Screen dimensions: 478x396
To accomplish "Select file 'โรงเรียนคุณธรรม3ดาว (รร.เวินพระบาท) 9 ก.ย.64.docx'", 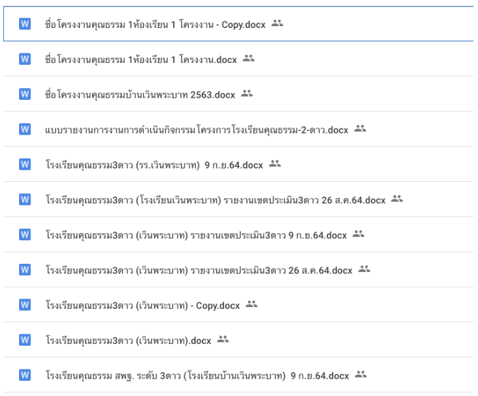I will [x=239, y=164].
